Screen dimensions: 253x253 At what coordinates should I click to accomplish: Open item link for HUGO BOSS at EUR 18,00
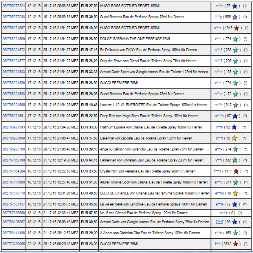pyautogui.click(x=14, y=28)
